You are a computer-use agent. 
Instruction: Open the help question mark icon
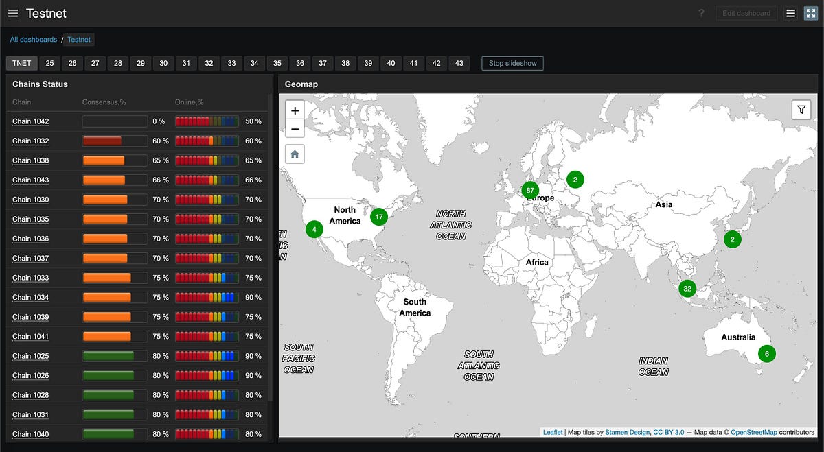701,14
